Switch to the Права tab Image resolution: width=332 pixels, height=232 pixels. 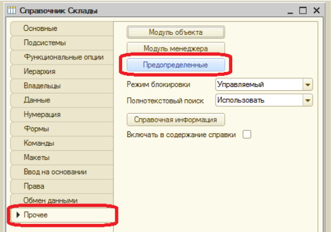point(62,186)
